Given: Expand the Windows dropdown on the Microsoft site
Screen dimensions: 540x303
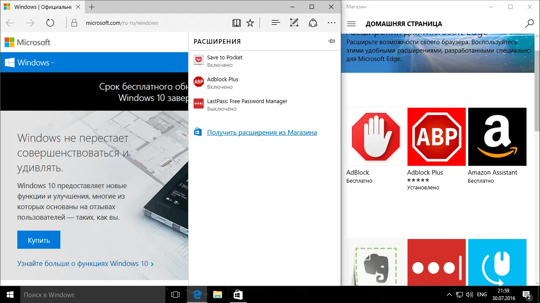Looking at the screenshot, I should coord(52,63).
